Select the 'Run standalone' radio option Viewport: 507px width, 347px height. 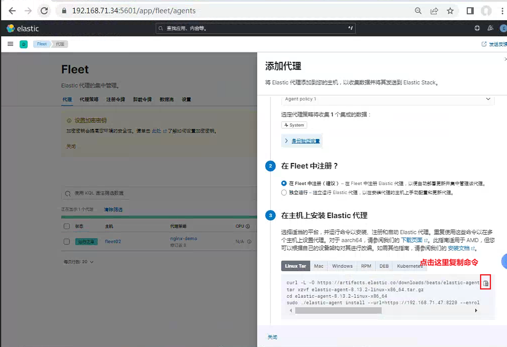click(284, 192)
